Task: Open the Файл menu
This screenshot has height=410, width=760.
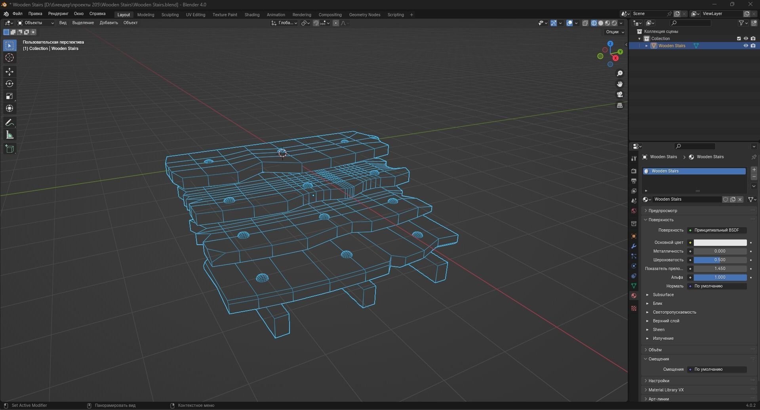Action: point(17,14)
